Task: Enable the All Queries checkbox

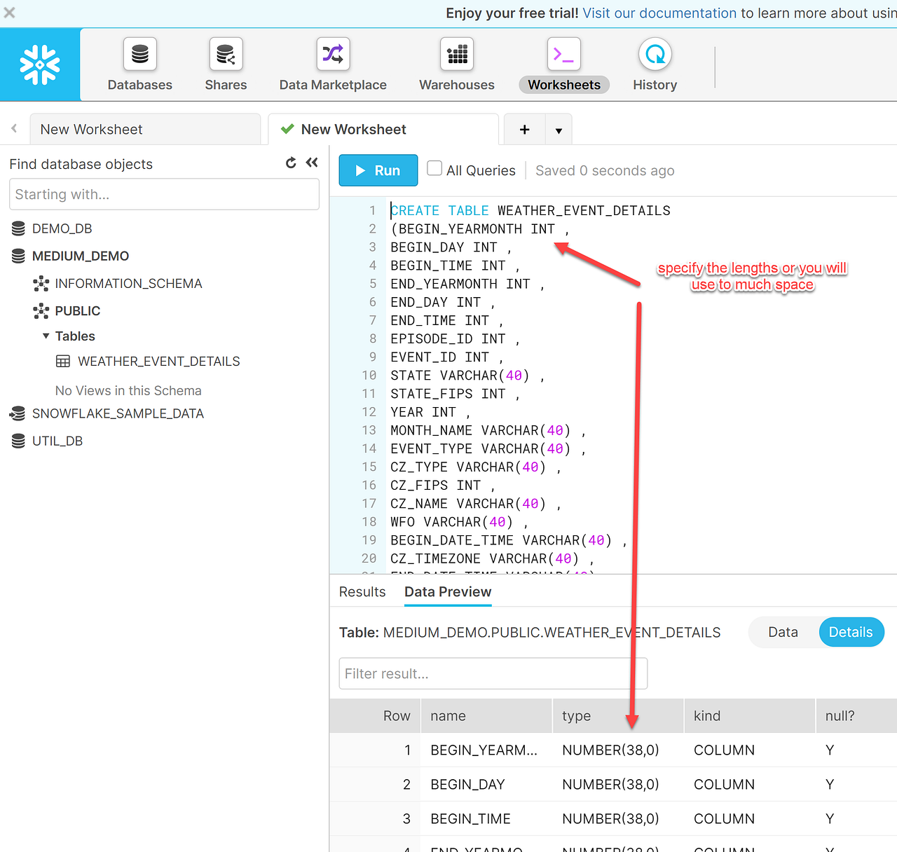Action: pyautogui.click(x=434, y=168)
